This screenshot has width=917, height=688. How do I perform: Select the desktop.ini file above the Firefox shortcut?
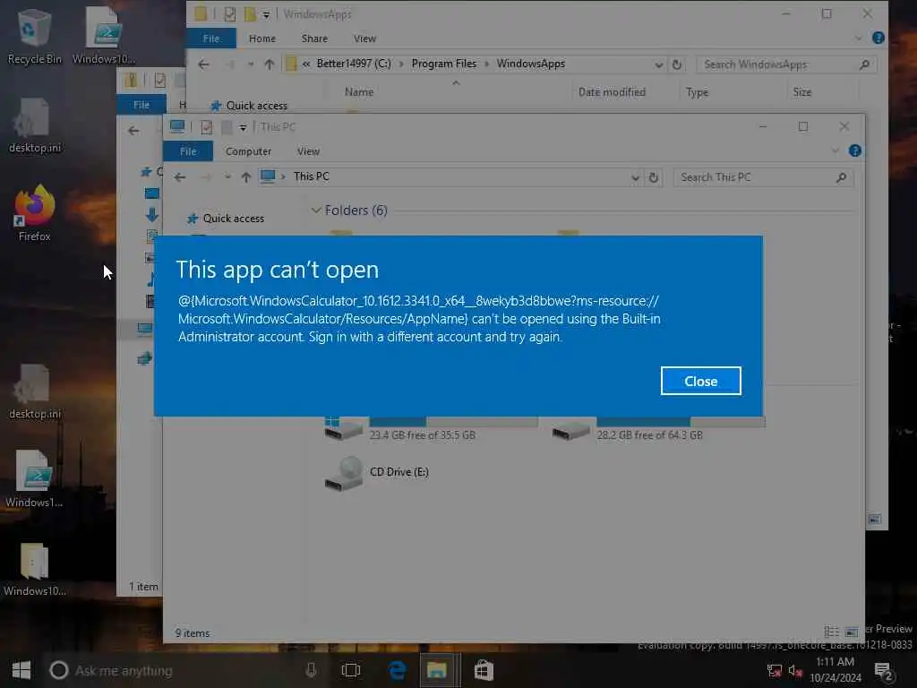pos(35,125)
